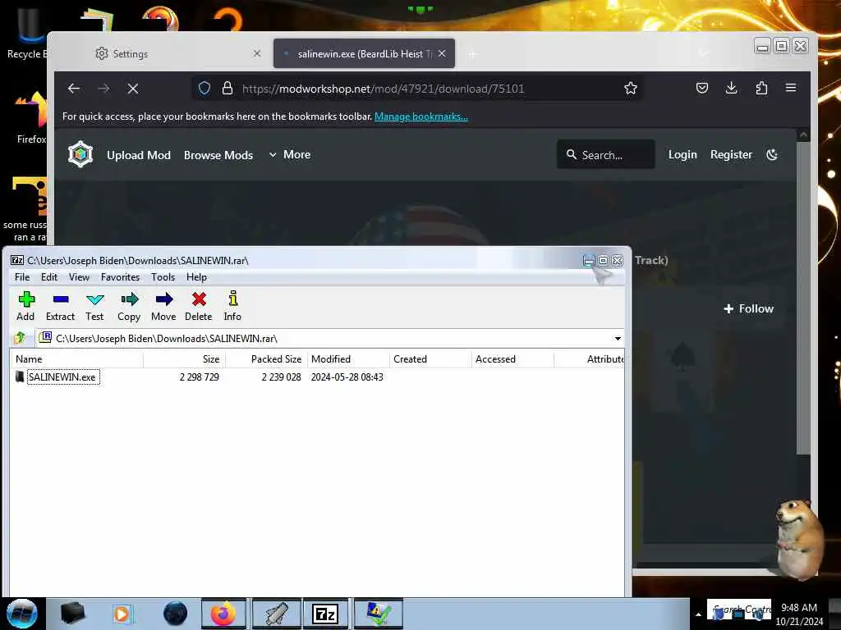
Task: Click the taskbar clock showing 9:48 AM
Action: pyautogui.click(x=799, y=614)
